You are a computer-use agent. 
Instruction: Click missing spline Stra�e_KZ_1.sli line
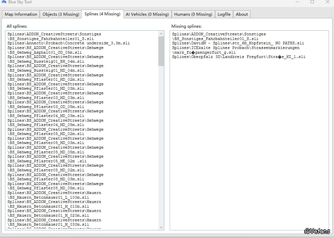point(239,57)
